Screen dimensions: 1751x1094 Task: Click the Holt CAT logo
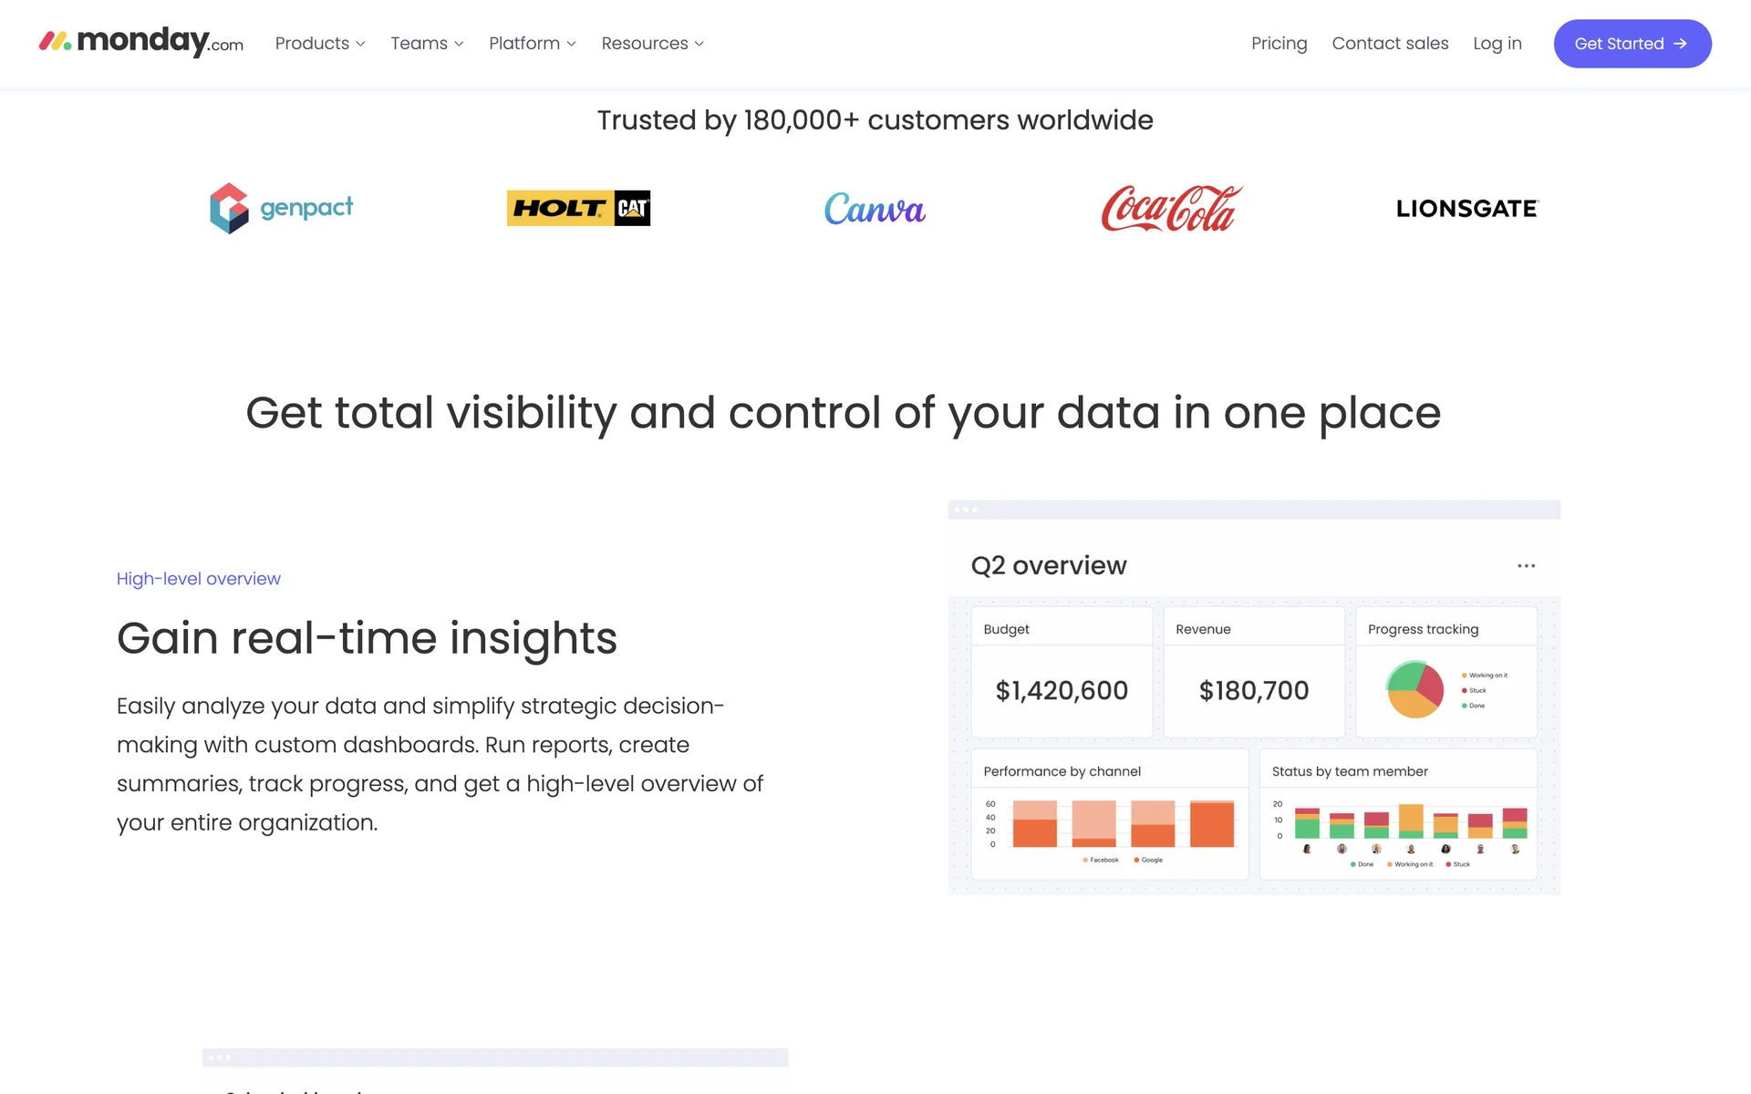tap(578, 208)
